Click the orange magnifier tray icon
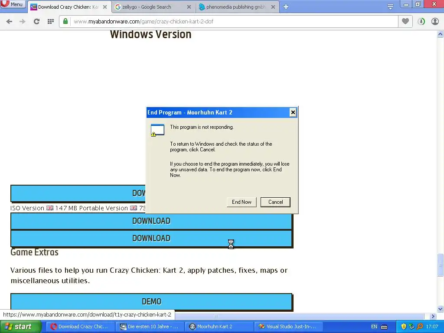The height and width of the screenshot is (333, 444). [420, 326]
